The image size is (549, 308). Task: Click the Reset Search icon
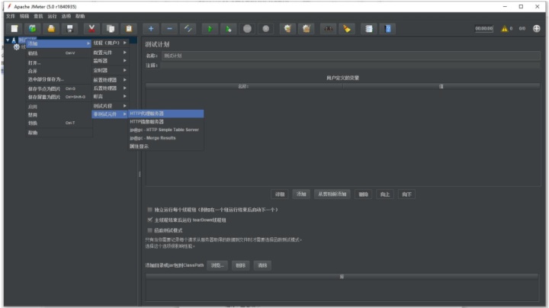pyautogui.click(x=347, y=29)
